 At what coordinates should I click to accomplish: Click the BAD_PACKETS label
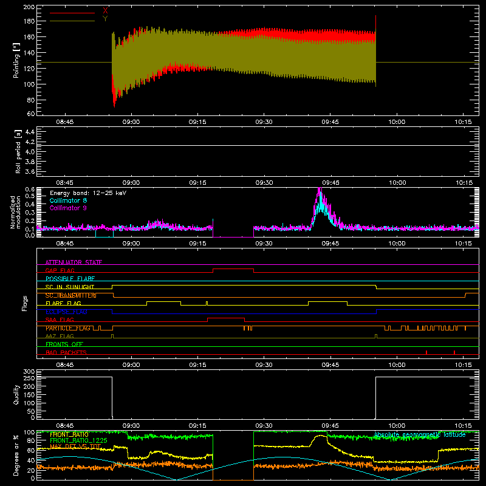[x=66, y=352]
